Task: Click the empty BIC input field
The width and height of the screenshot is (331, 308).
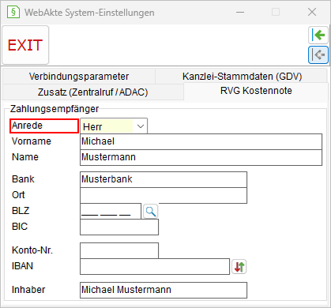Action: 119,227
